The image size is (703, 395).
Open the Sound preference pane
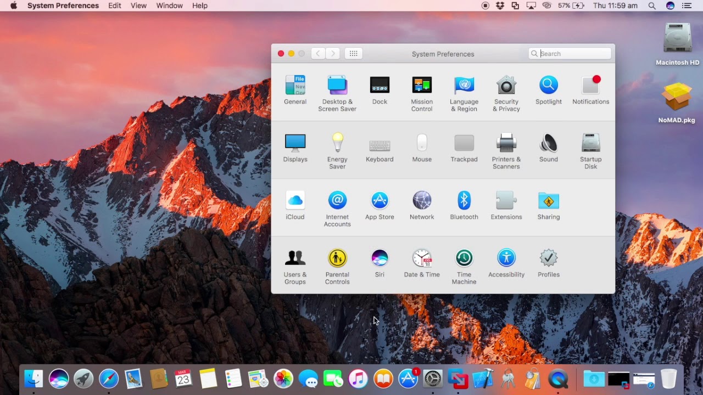pos(549,148)
